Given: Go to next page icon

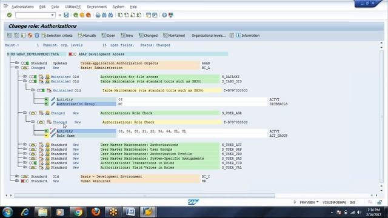Looking at the screenshot, I should tap(133, 15).
